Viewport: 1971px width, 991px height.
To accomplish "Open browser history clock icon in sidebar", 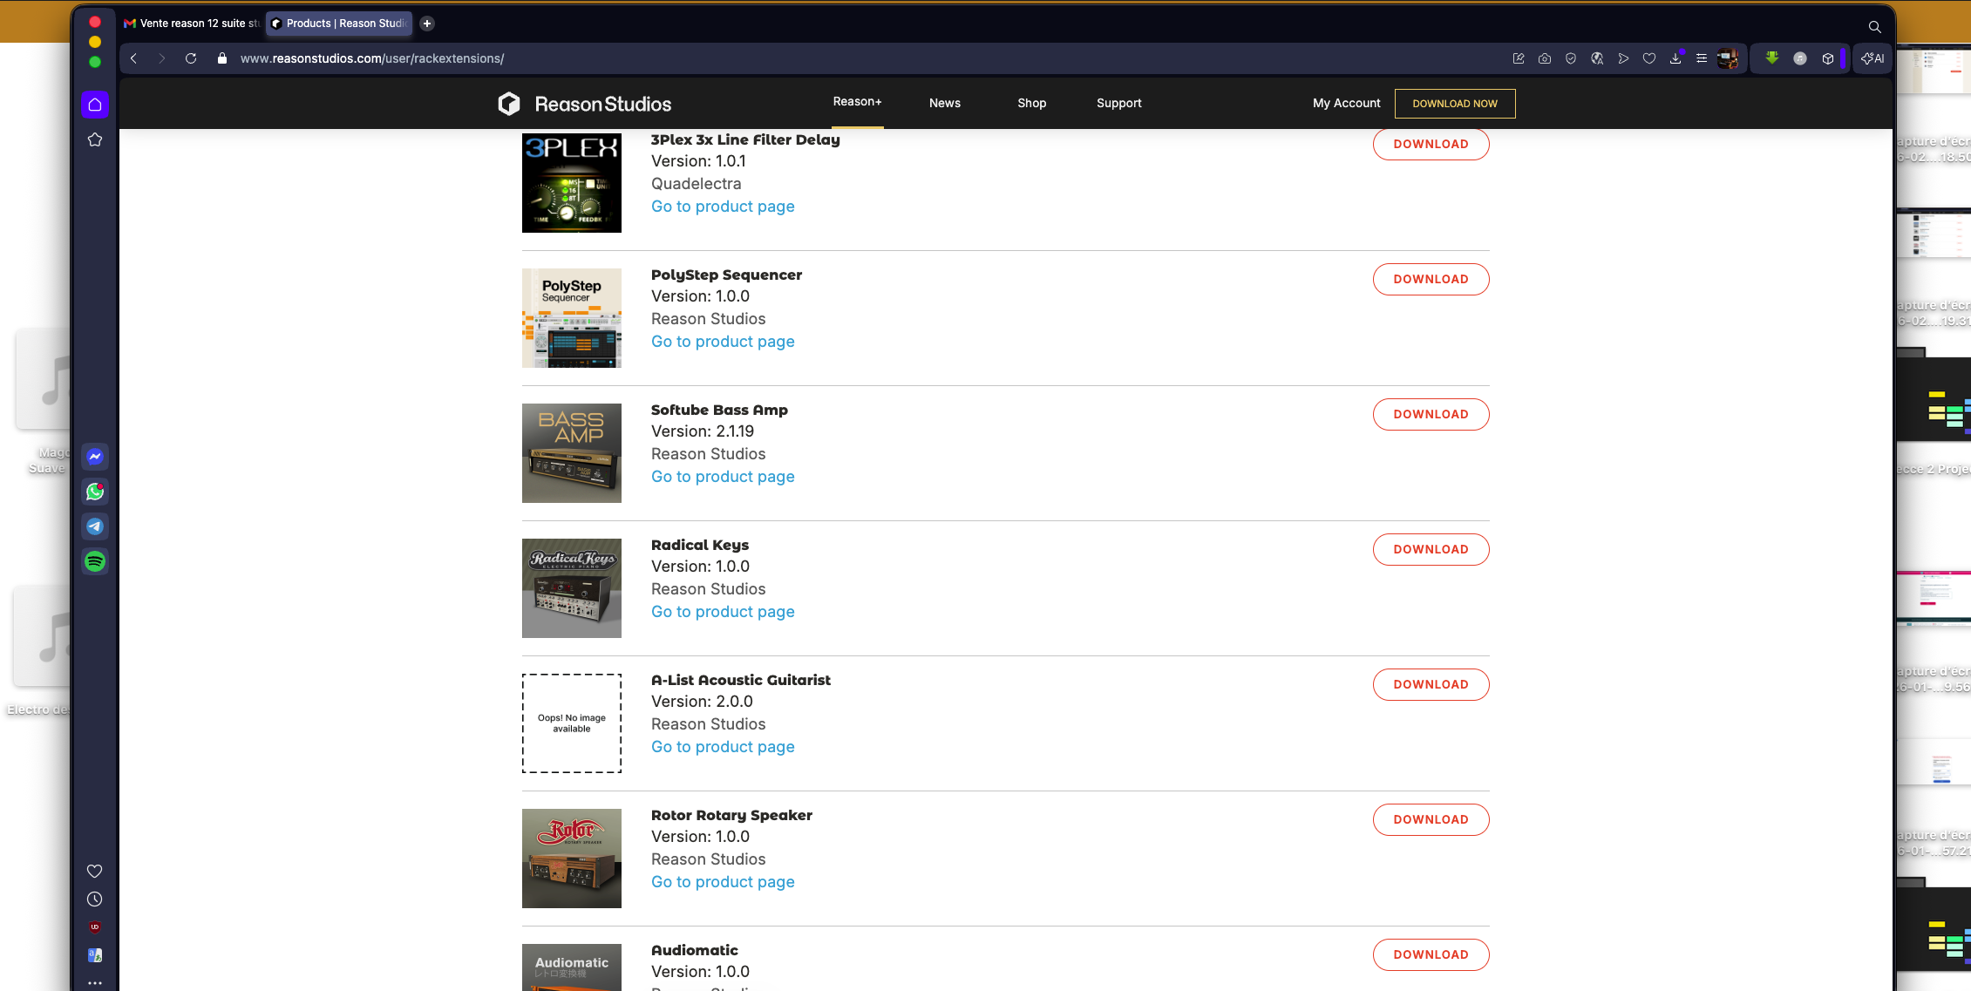I will click(95, 899).
